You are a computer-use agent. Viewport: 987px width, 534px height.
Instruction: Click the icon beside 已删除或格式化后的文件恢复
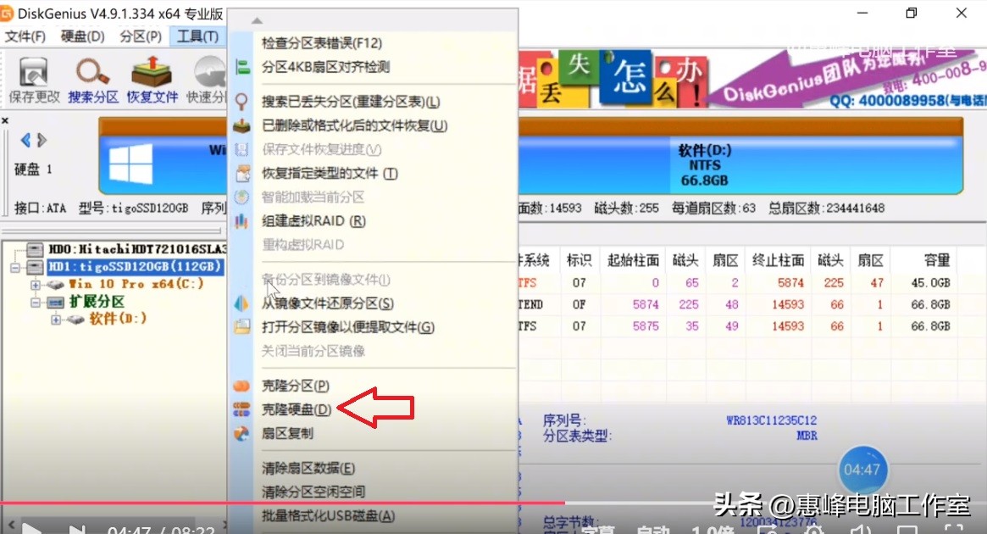coord(241,125)
